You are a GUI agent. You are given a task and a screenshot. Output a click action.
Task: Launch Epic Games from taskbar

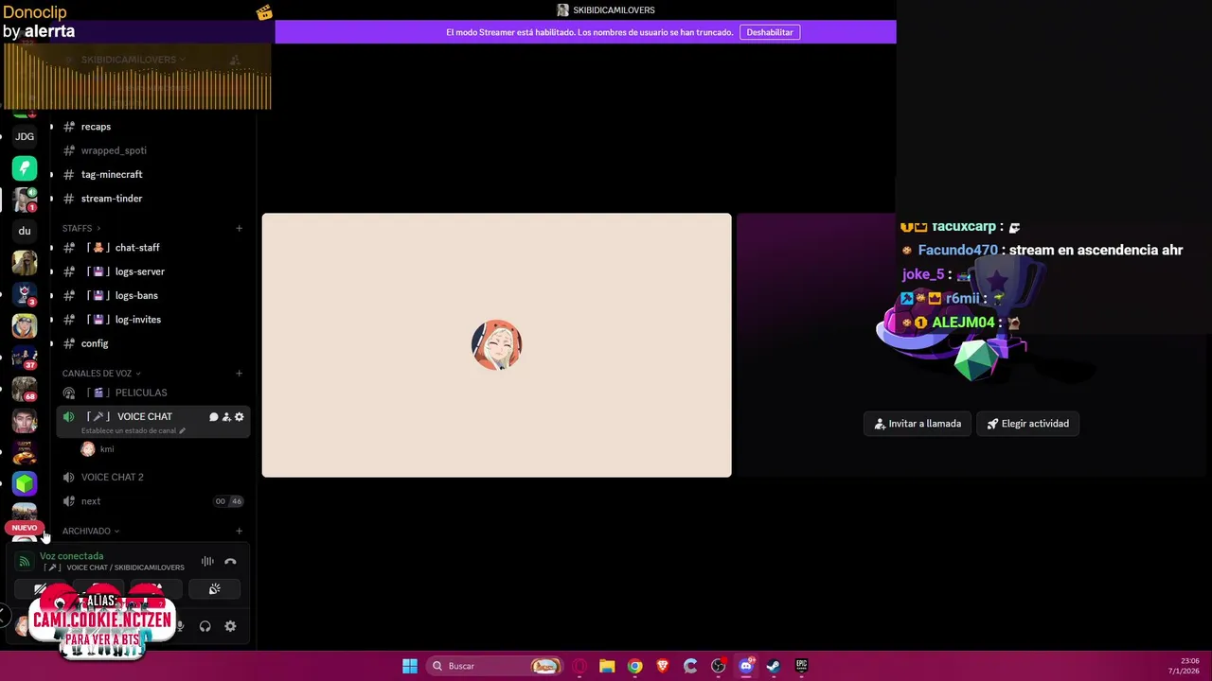coord(801,666)
